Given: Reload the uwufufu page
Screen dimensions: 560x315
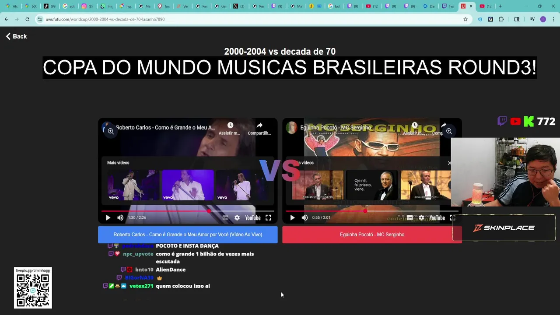Looking at the screenshot, I should click(x=27, y=19).
